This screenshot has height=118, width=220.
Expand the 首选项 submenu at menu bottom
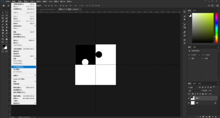(24, 103)
